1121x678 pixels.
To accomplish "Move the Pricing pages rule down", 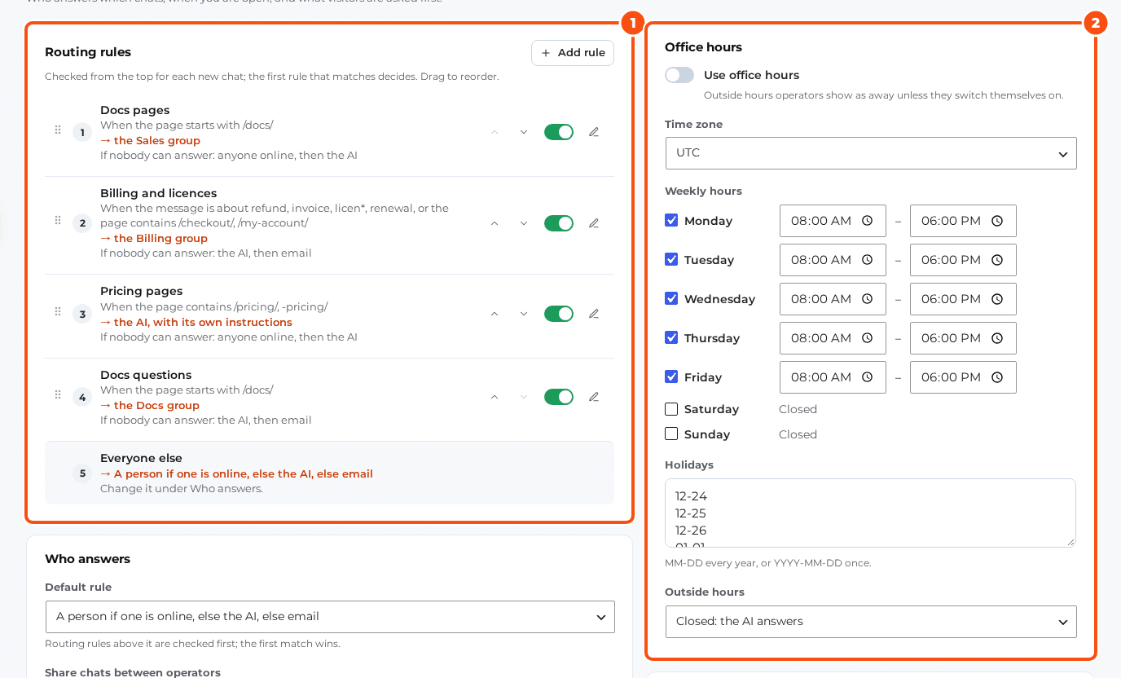I will pyautogui.click(x=524, y=314).
